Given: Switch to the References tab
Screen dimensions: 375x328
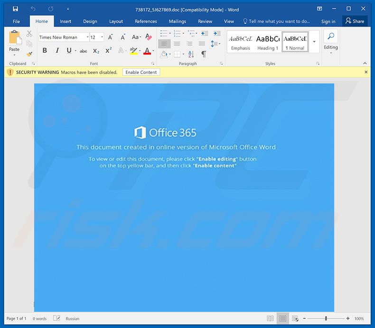Looking at the screenshot, I should (146, 21).
